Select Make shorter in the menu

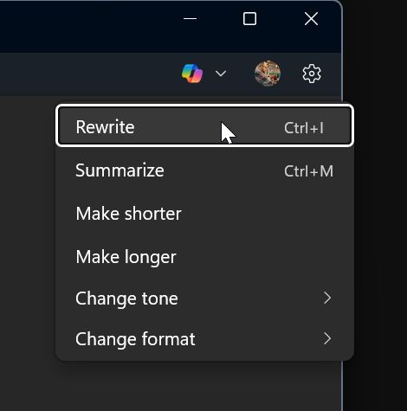[x=204, y=214]
